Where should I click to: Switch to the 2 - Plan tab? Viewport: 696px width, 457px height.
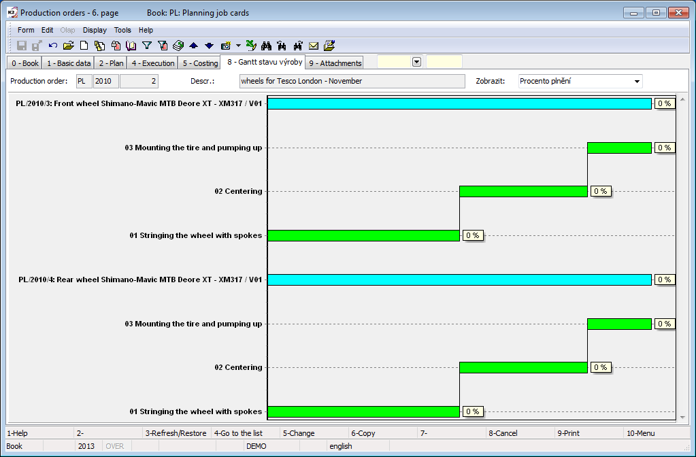click(x=111, y=63)
